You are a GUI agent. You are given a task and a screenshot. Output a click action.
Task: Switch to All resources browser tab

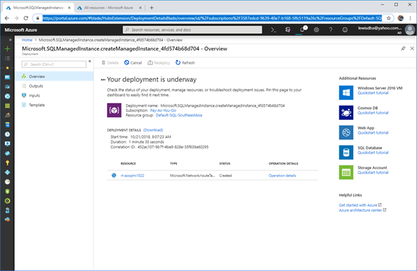click(x=109, y=8)
